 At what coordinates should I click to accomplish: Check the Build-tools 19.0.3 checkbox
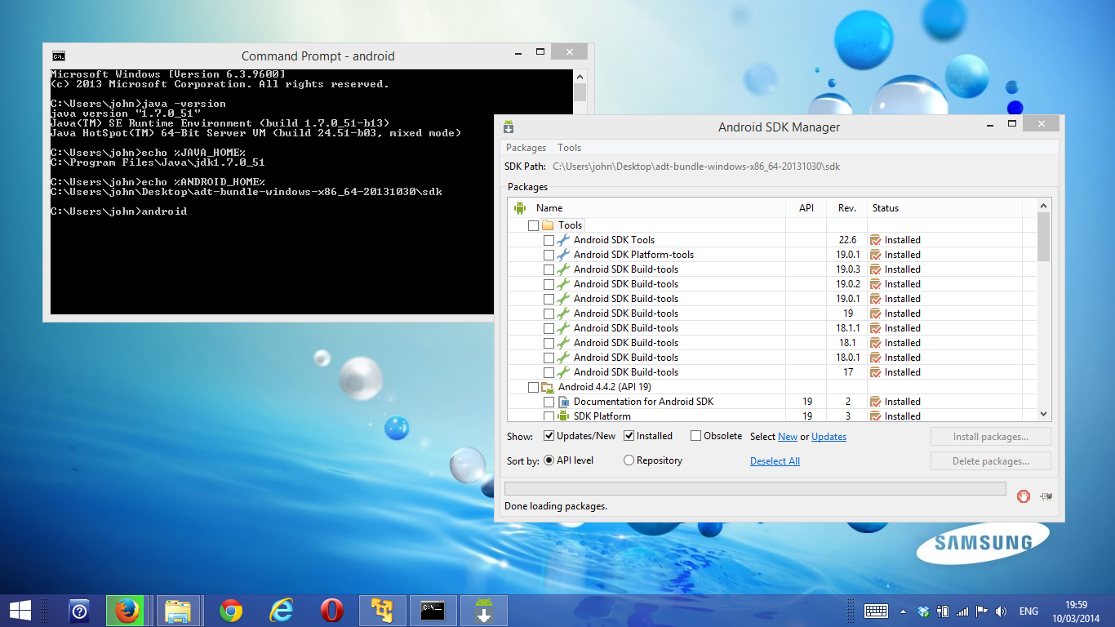549,269
